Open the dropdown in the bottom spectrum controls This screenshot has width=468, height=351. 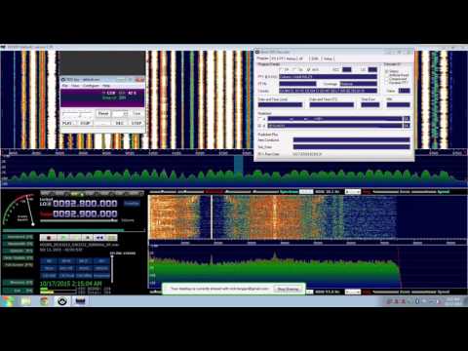point(353,292)
